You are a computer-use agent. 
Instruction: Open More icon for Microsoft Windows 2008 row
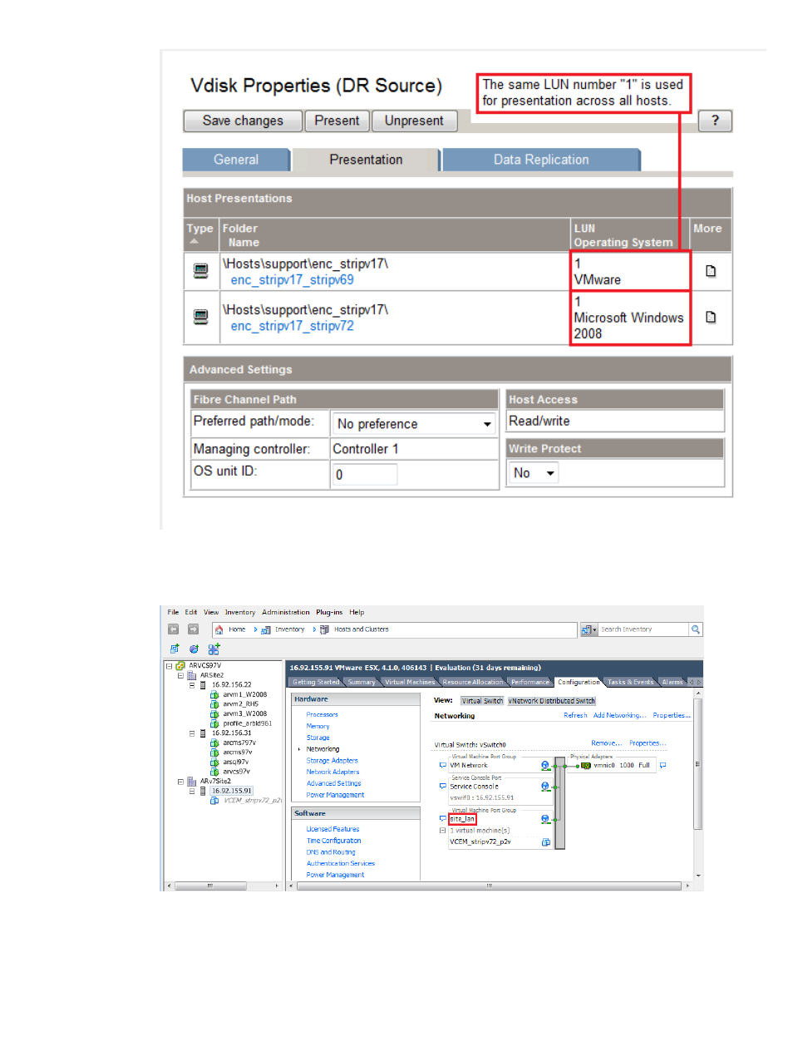(711, 317)
